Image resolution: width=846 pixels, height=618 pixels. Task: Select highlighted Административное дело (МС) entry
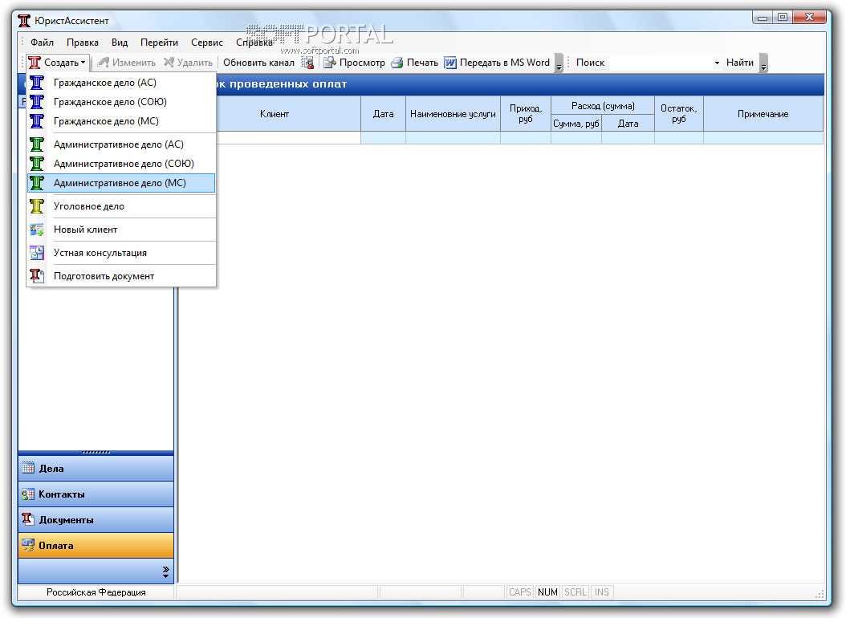[x=121, y=183]
